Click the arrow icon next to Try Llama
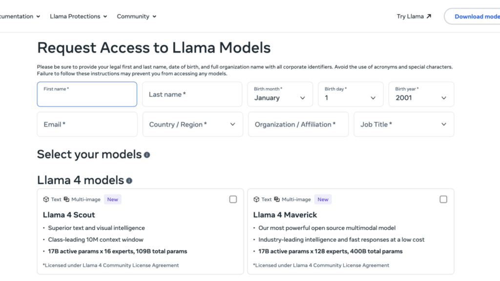Viewport: 500px width, 281px height. 429,16
